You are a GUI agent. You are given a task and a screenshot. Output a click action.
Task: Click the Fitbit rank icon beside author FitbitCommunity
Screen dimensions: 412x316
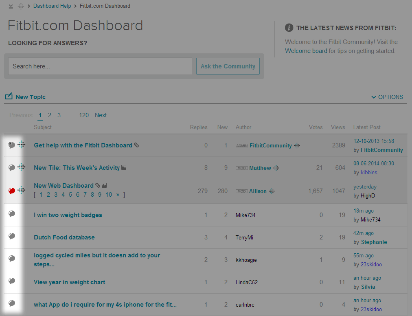297,145
